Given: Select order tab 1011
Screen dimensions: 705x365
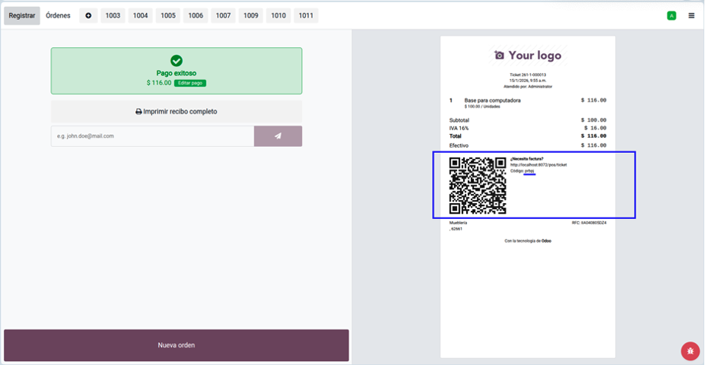Looking at the screenshot, I should [x=306, y=16].
